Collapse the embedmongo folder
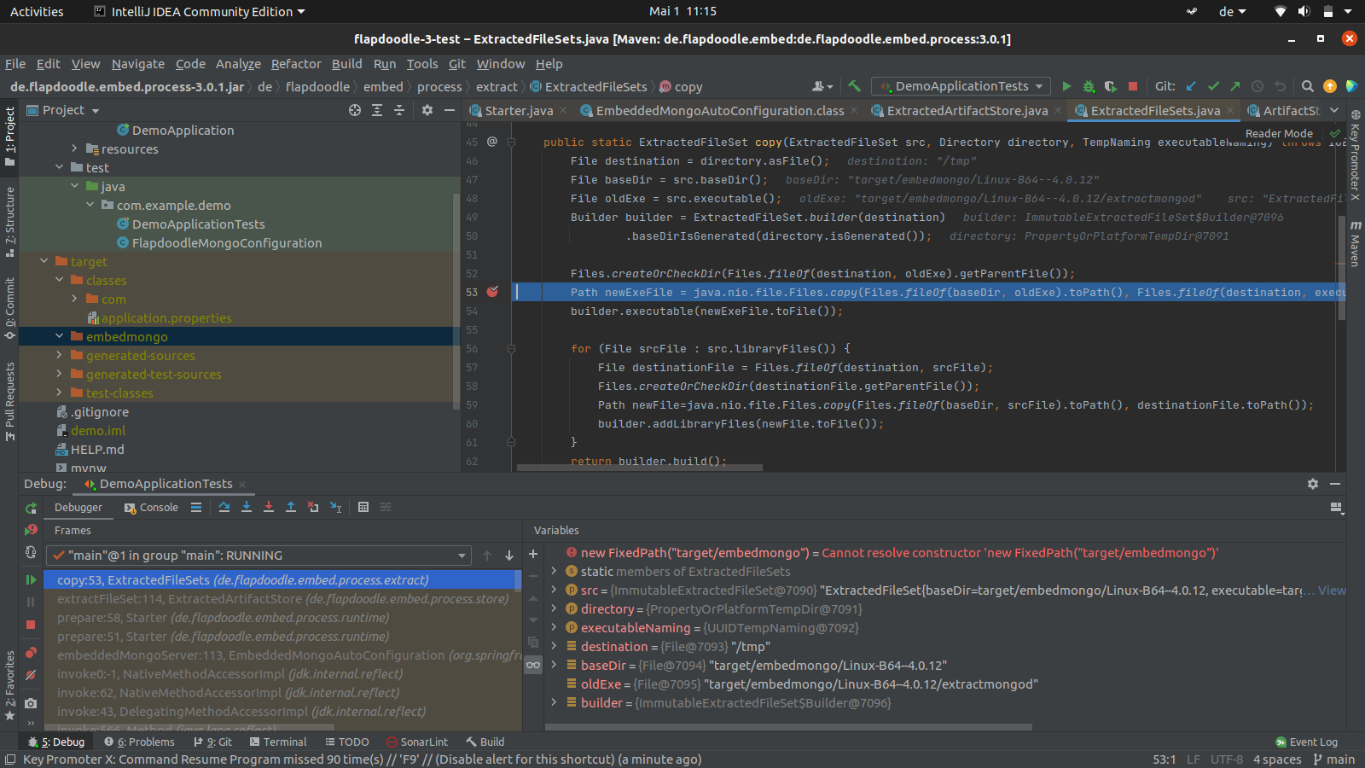The height and width of the screenshot is (768, 1365). click(59, 337)
